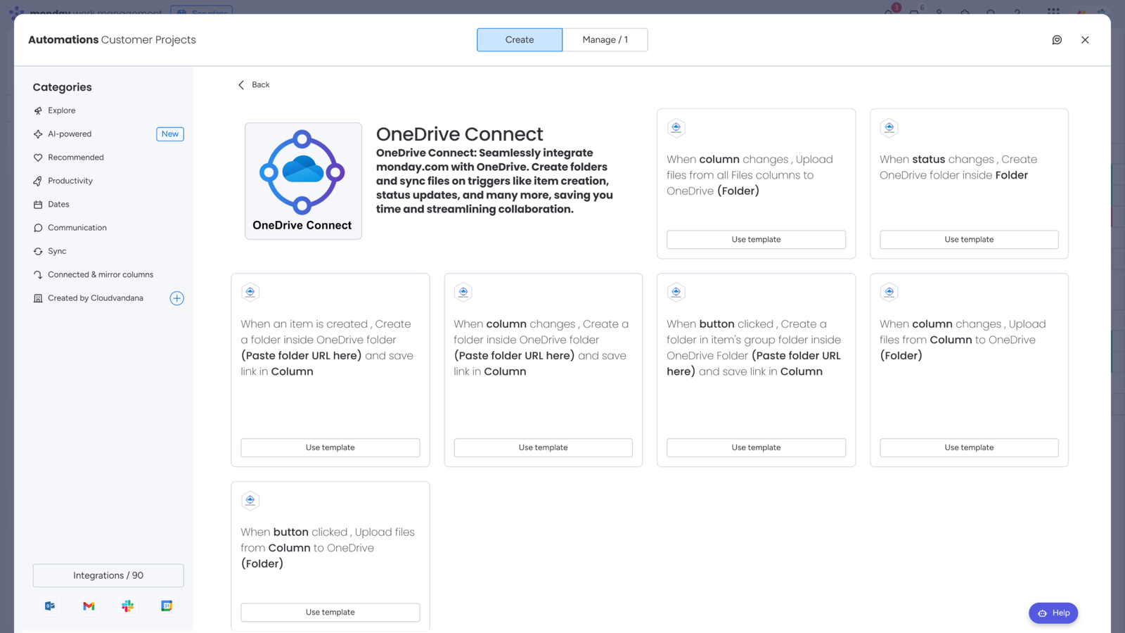This screenshot has width=1125, height=633.
Task: Open the Google Calendar integration icon
Action: pyautogui.click(x=167, y=606)
